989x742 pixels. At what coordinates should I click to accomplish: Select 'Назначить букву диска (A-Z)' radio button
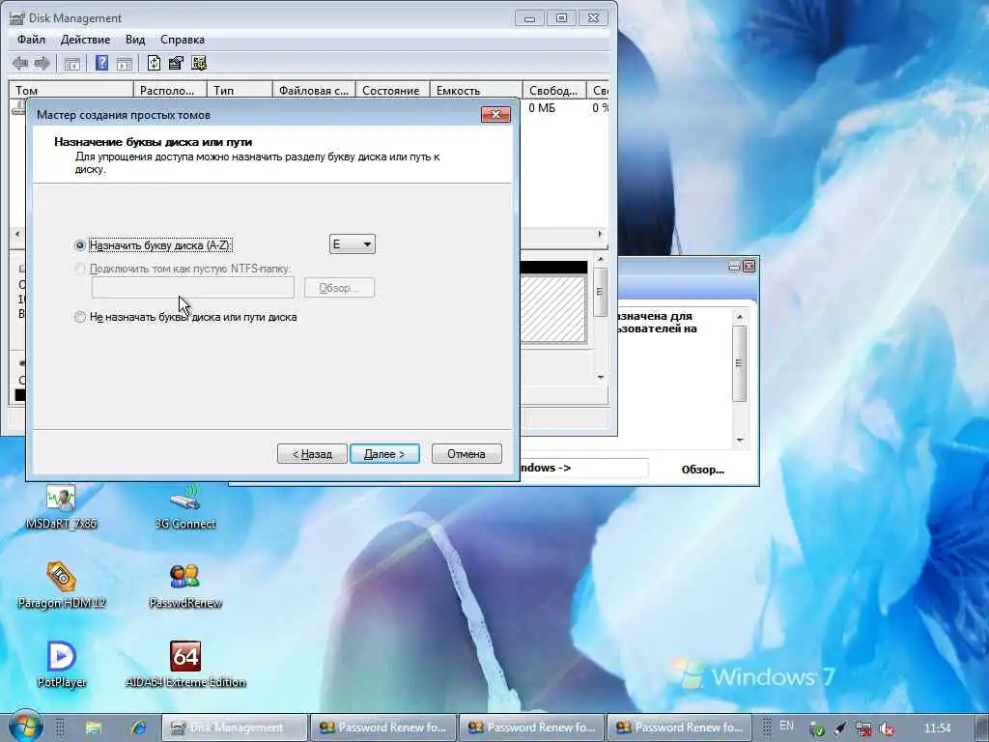(79, 244)
